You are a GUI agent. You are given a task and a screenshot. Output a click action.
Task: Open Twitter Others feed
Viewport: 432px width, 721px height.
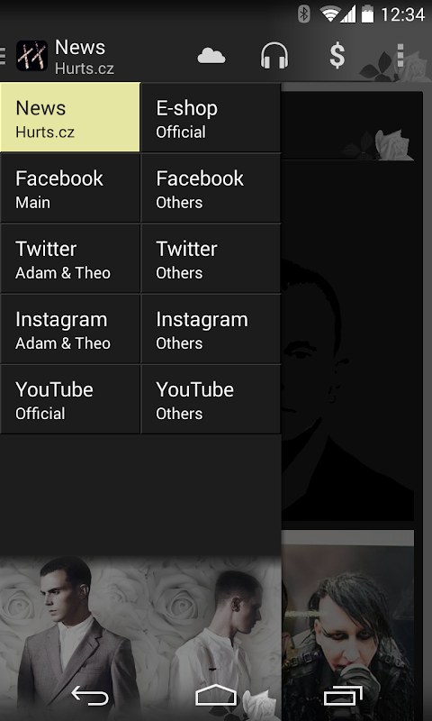(x=211, y=259)
